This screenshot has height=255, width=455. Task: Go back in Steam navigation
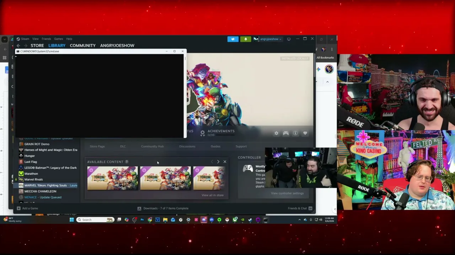[x=18, y=46]
